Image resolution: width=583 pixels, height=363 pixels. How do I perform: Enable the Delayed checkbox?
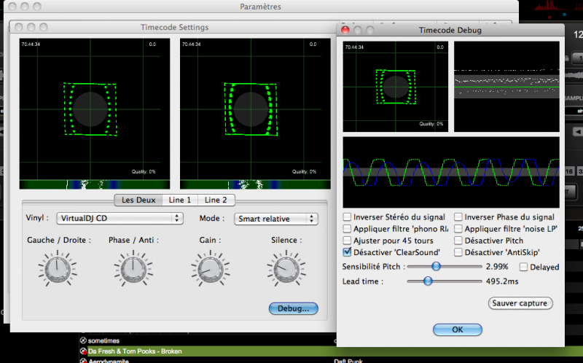(x=523, y=267)
